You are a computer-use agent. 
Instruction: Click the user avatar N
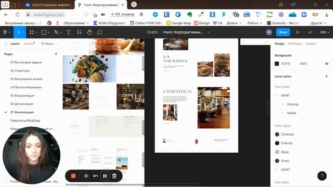point(269,32)
